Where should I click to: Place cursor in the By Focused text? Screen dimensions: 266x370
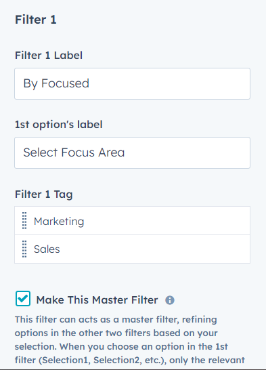click(x=56, y=83)
